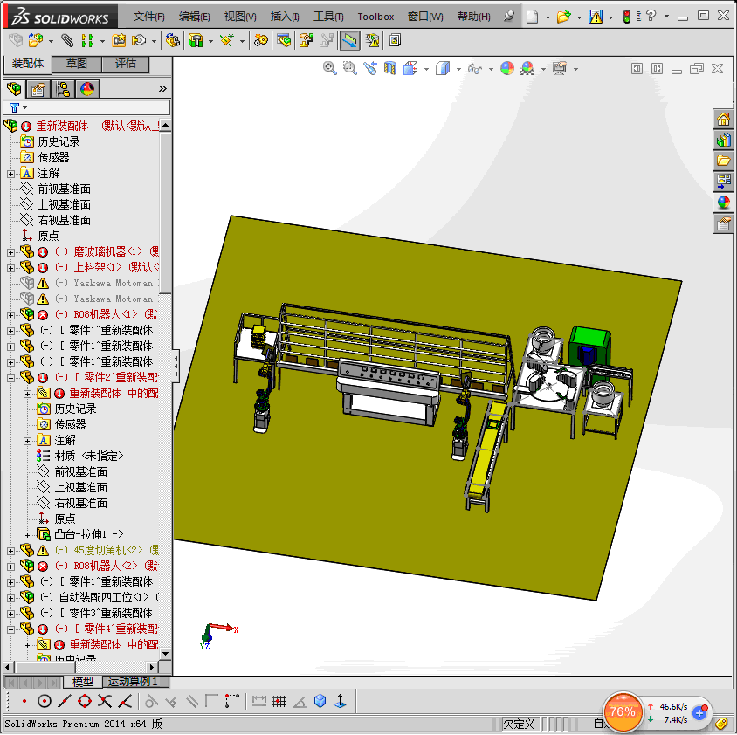Click the sketch Line tool in bottom toolbar
The height and width of the screenshot is (735, 737).
tap(65, 702)
